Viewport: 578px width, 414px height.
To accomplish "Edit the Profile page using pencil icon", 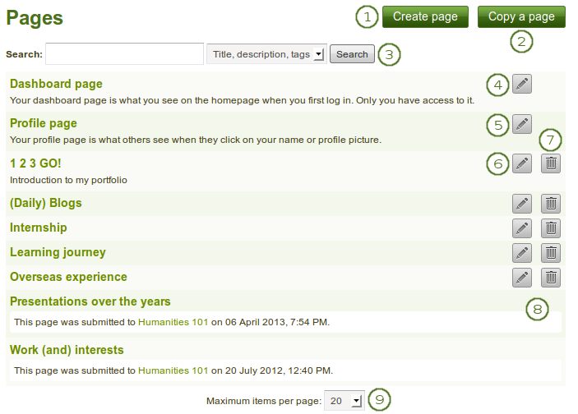I will click(x=521, y=124).
